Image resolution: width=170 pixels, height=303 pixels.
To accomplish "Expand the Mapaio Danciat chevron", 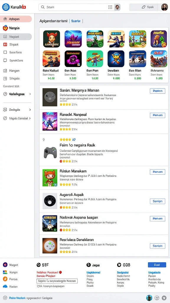I will [30, 118].
